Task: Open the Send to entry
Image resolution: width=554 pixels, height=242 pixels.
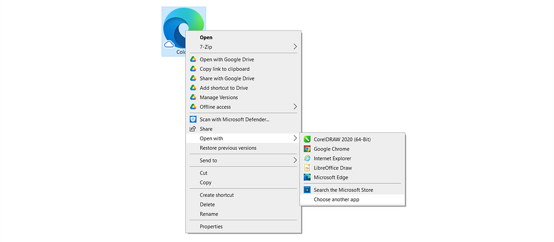Action: [x=243, y=160]
